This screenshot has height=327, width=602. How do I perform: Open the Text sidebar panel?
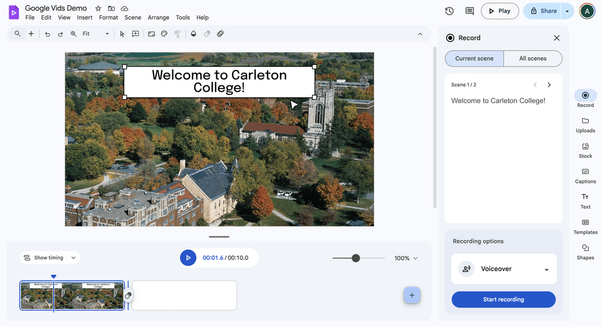pos(586,201)
